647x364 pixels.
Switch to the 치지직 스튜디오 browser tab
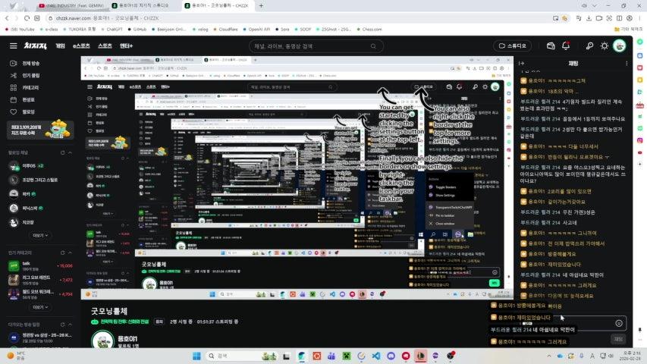144,6
